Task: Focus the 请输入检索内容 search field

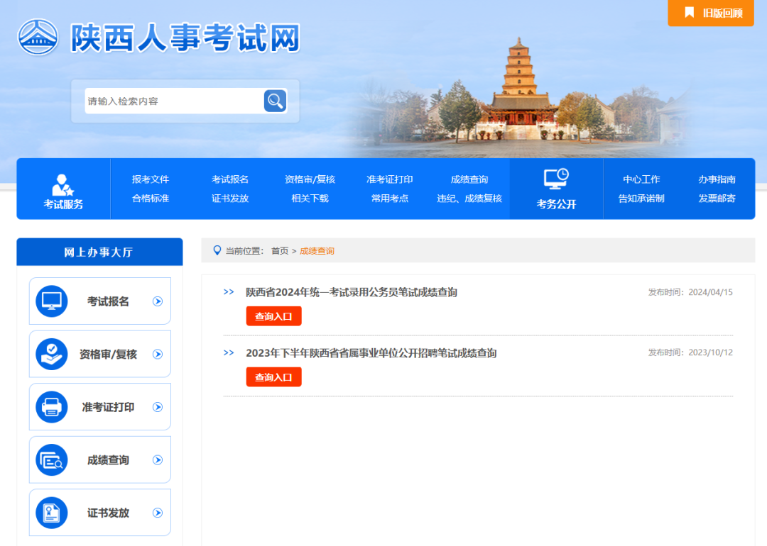Action: (173, 101)
